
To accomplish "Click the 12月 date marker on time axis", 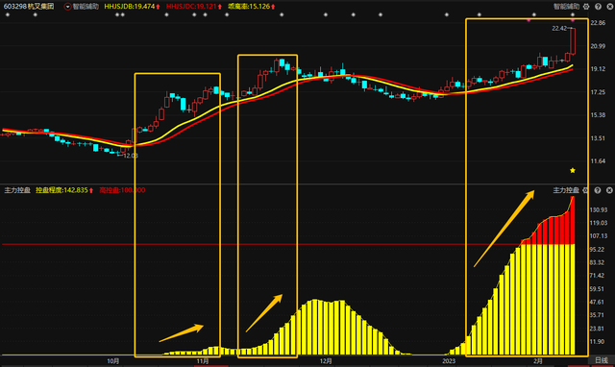I will coord(326,360).
